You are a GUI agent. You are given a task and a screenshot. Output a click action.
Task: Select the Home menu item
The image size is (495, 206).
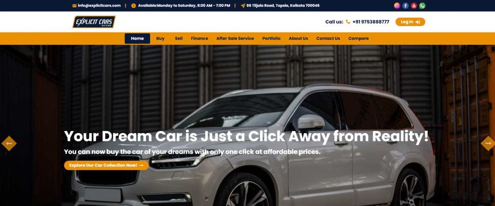click(137, 38)
